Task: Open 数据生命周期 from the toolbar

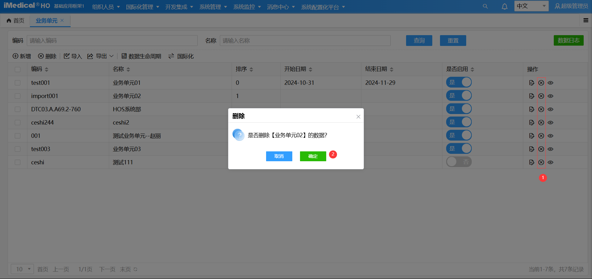Action: [141, 56]
